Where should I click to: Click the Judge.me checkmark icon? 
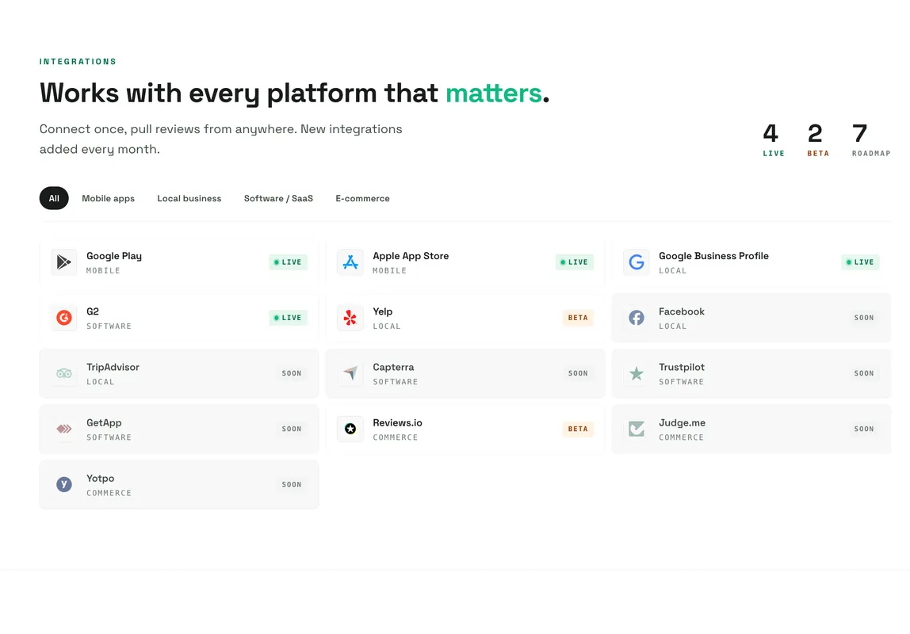pyautogui.click(x=636, y=430)
